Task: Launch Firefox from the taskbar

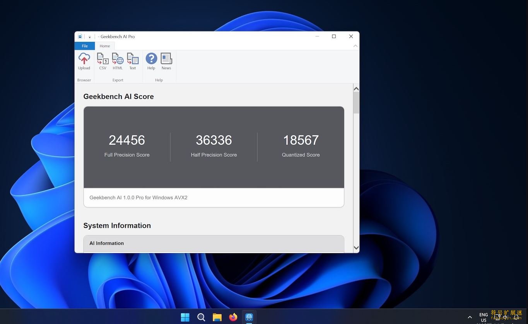Action: click(x=233, y=317)
